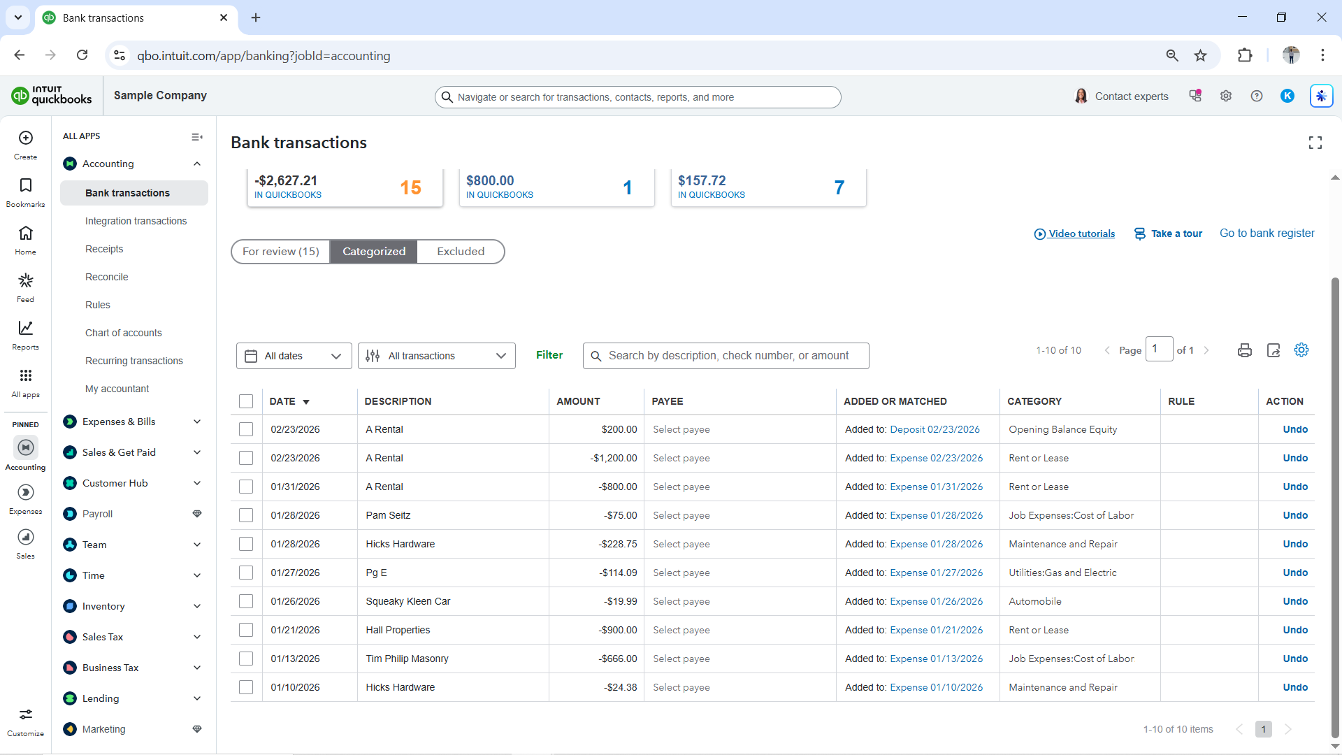
Task: Click the Create plus icon
Action: click(26, 144)
